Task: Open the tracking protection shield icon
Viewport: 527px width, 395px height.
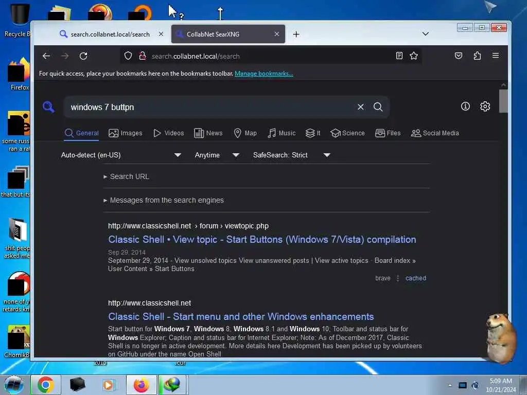Action: point(128,56)
